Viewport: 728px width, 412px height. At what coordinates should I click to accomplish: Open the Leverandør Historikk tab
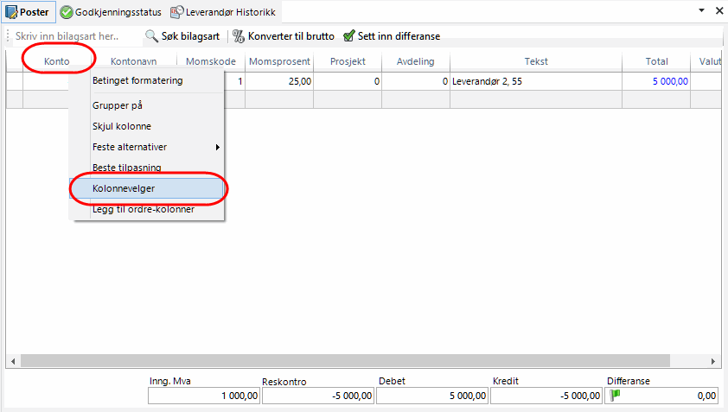[x=230, y=12]
